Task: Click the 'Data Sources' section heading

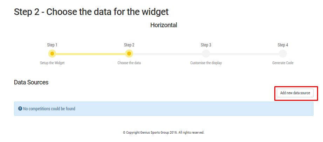Action: pos(31,82)
